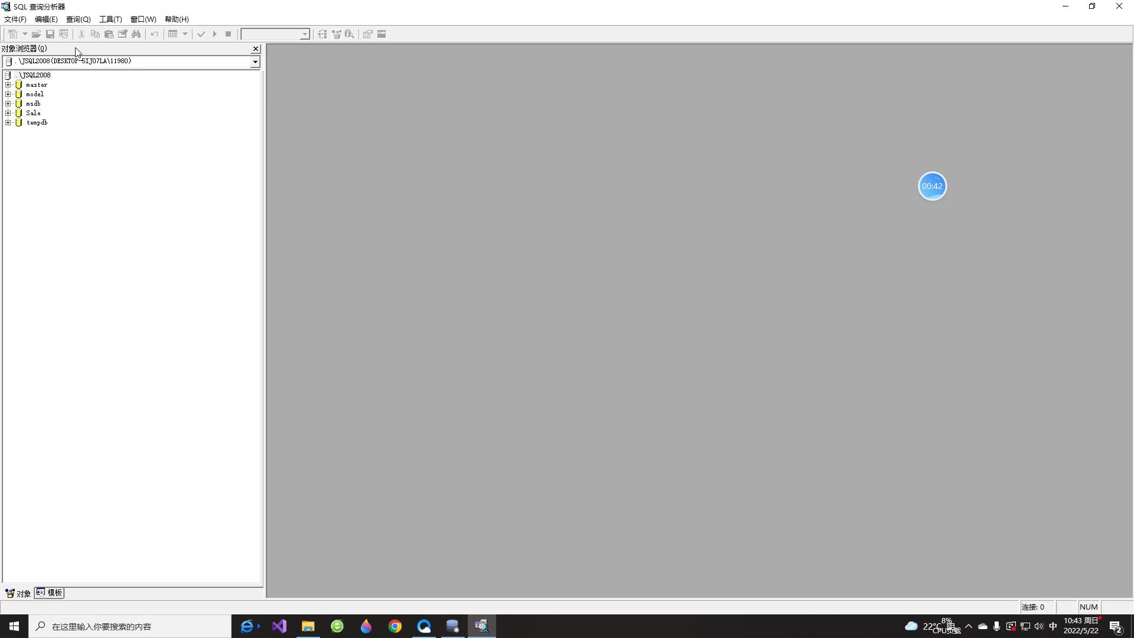Click the Execute Mode grid icon
This screenshot has width=1134, height=638.
(x=173, y=34)
